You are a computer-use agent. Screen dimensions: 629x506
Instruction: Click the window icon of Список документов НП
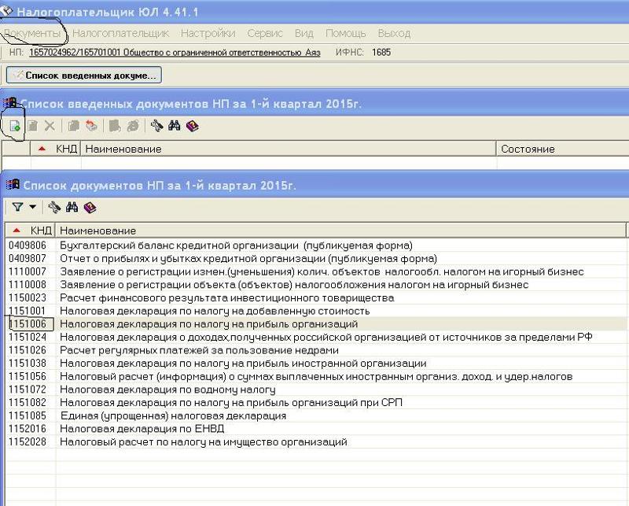(13, 185)
